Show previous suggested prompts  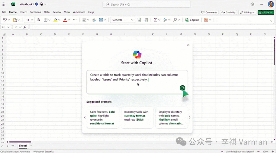tap(85, 117)
